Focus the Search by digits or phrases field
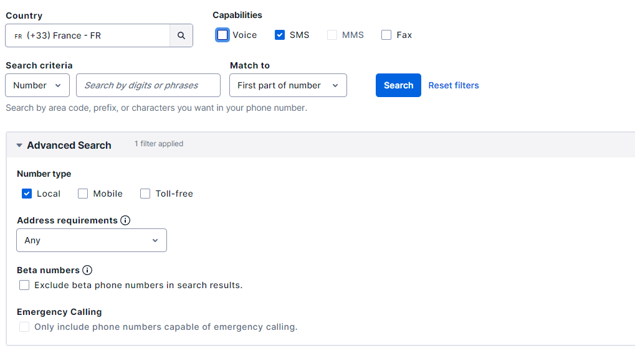Image resolution: width=635 pixels, height=351 pixels. tap(148, 85)
